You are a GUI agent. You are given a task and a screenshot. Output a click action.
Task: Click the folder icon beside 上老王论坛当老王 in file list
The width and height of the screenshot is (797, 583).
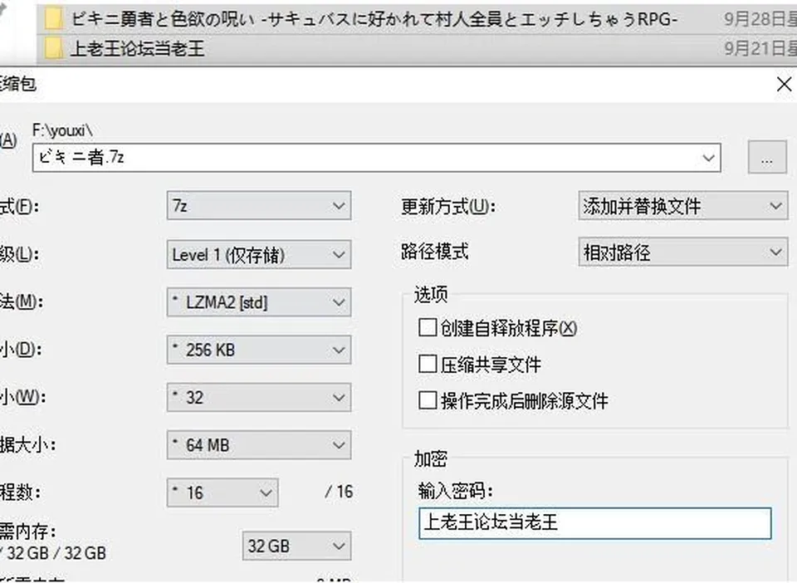click(53, 49)
